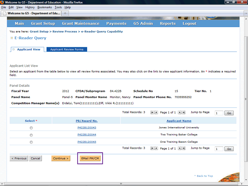The width and height of the screenshot is (248, 186).
Task: Click the top last-page pagination icon
Action: tap(184, 112)
